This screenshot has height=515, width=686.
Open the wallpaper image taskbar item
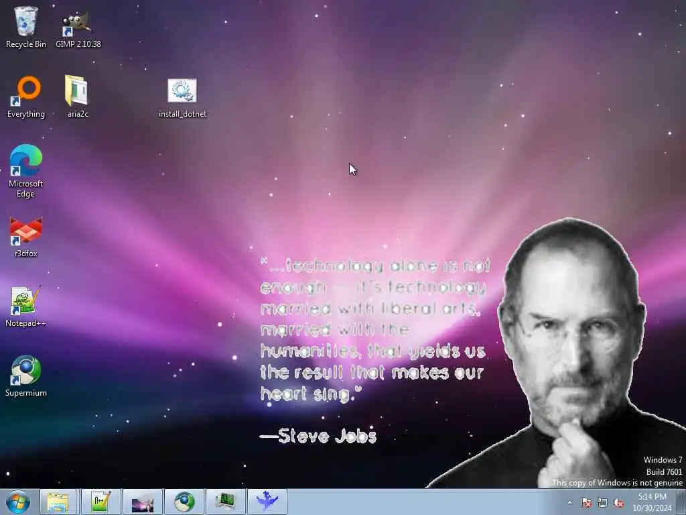pyautogui.click(x=142, y=502)
